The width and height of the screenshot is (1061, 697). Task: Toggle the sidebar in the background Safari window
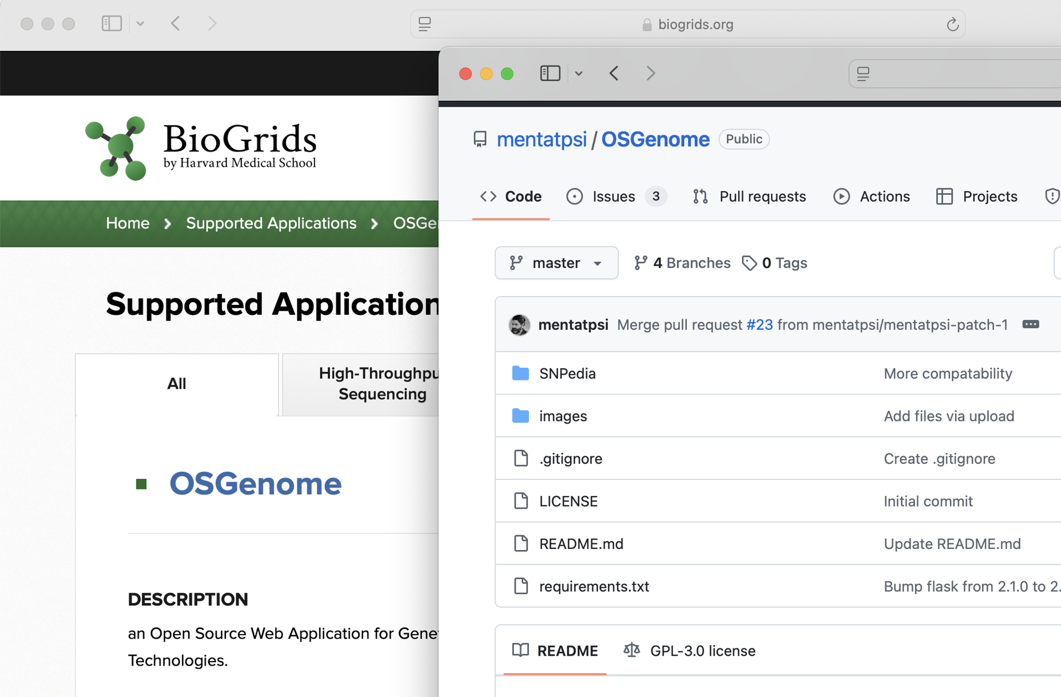pyautogui.click(x=112, y=24)
